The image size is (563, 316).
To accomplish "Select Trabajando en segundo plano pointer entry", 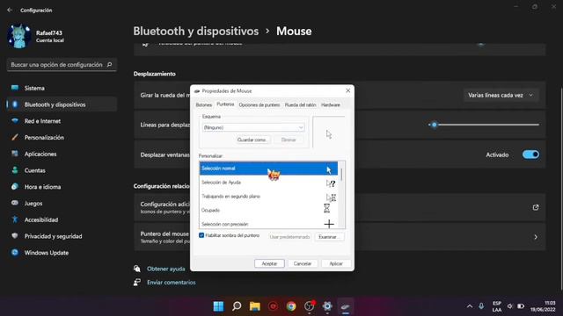I will [x=268, y=197].
